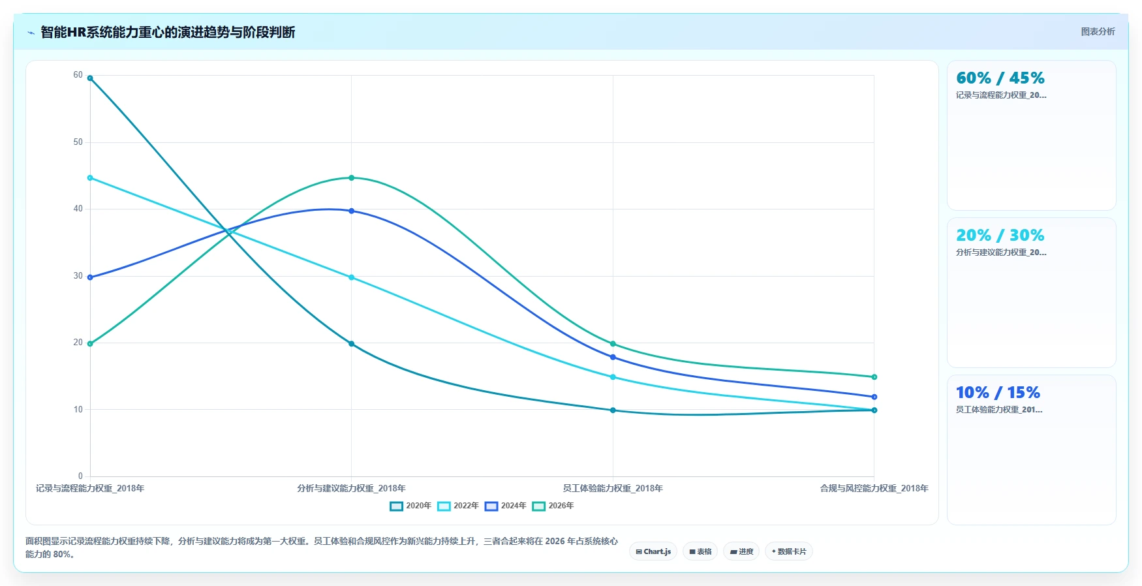1142x586 pixels.
Task: Toggle the 2020年 legend series
Action: tap(410, 506)
